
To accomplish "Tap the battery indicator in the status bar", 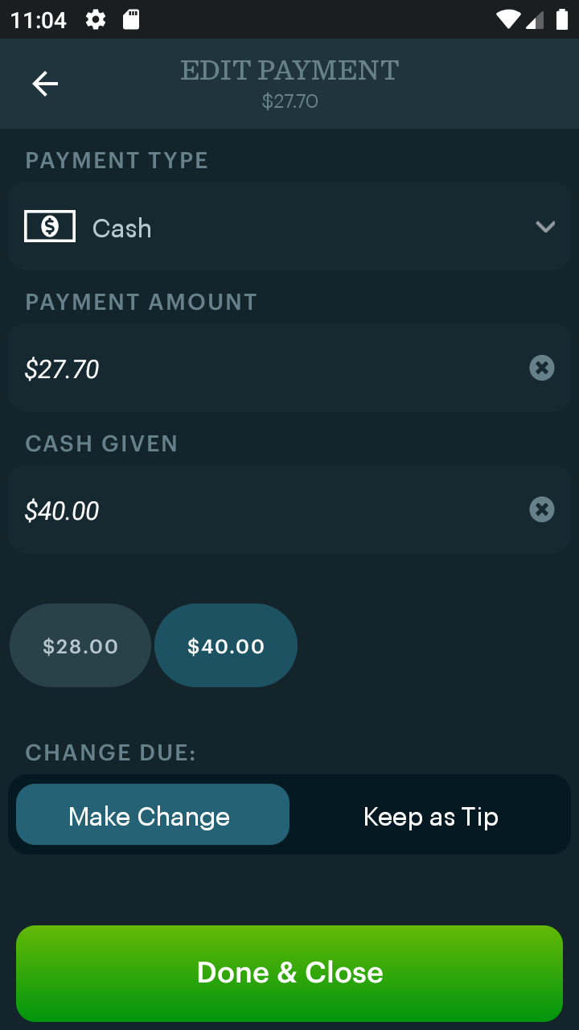I will 563,19.
